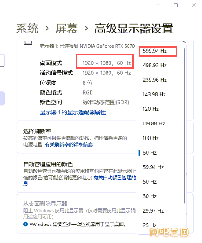Select 143.98 Hz refresh rate
Image resolution: width=202 pixels, height=243 pixels.
pos(154,94)
